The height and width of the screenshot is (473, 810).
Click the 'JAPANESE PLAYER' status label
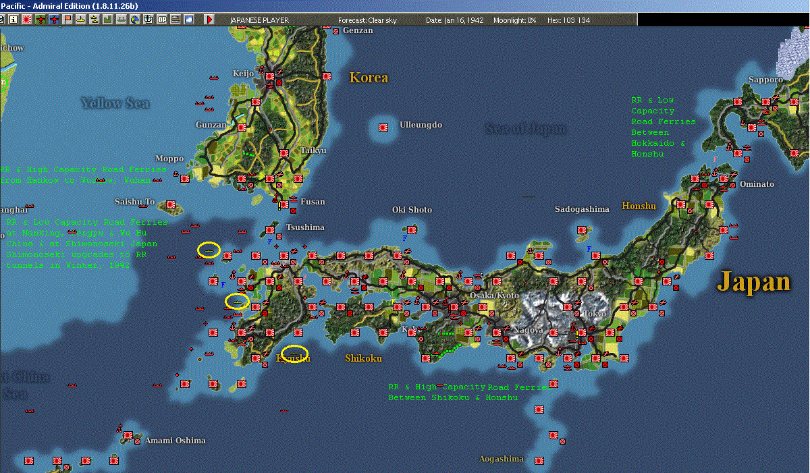pos(259,20)
